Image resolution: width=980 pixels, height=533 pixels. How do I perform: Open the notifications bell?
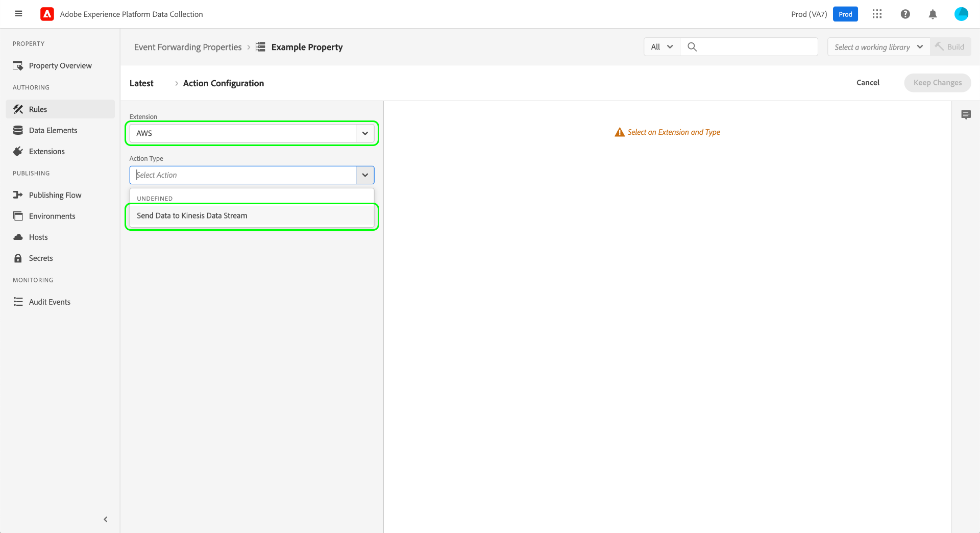[x=933, y=14]
